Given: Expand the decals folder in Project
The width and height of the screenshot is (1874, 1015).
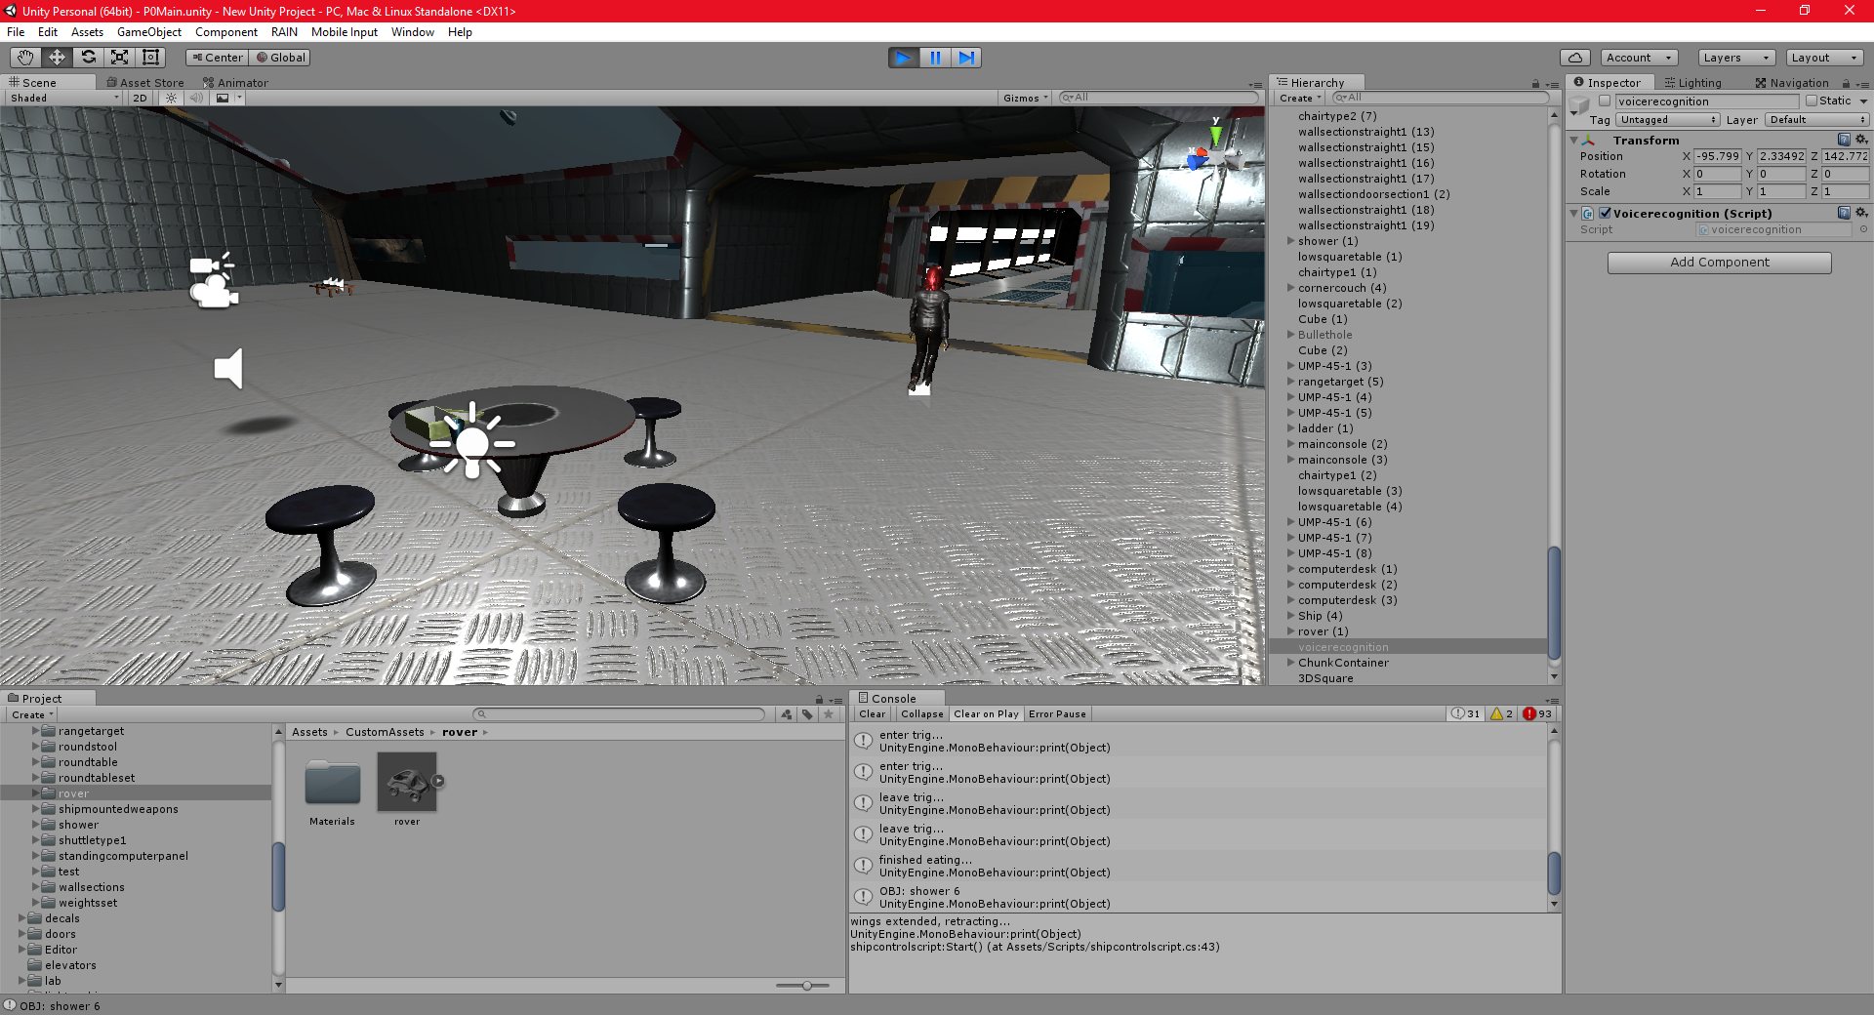Looking at the screenshot, I should [x=21, y=918].
